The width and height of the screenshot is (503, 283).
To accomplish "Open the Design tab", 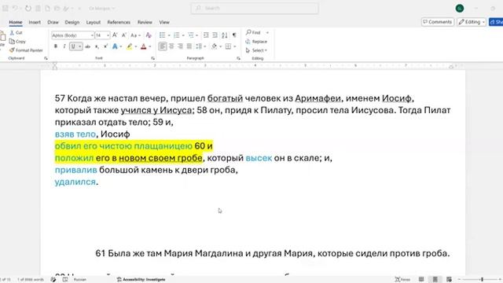I will pos(72,22).
